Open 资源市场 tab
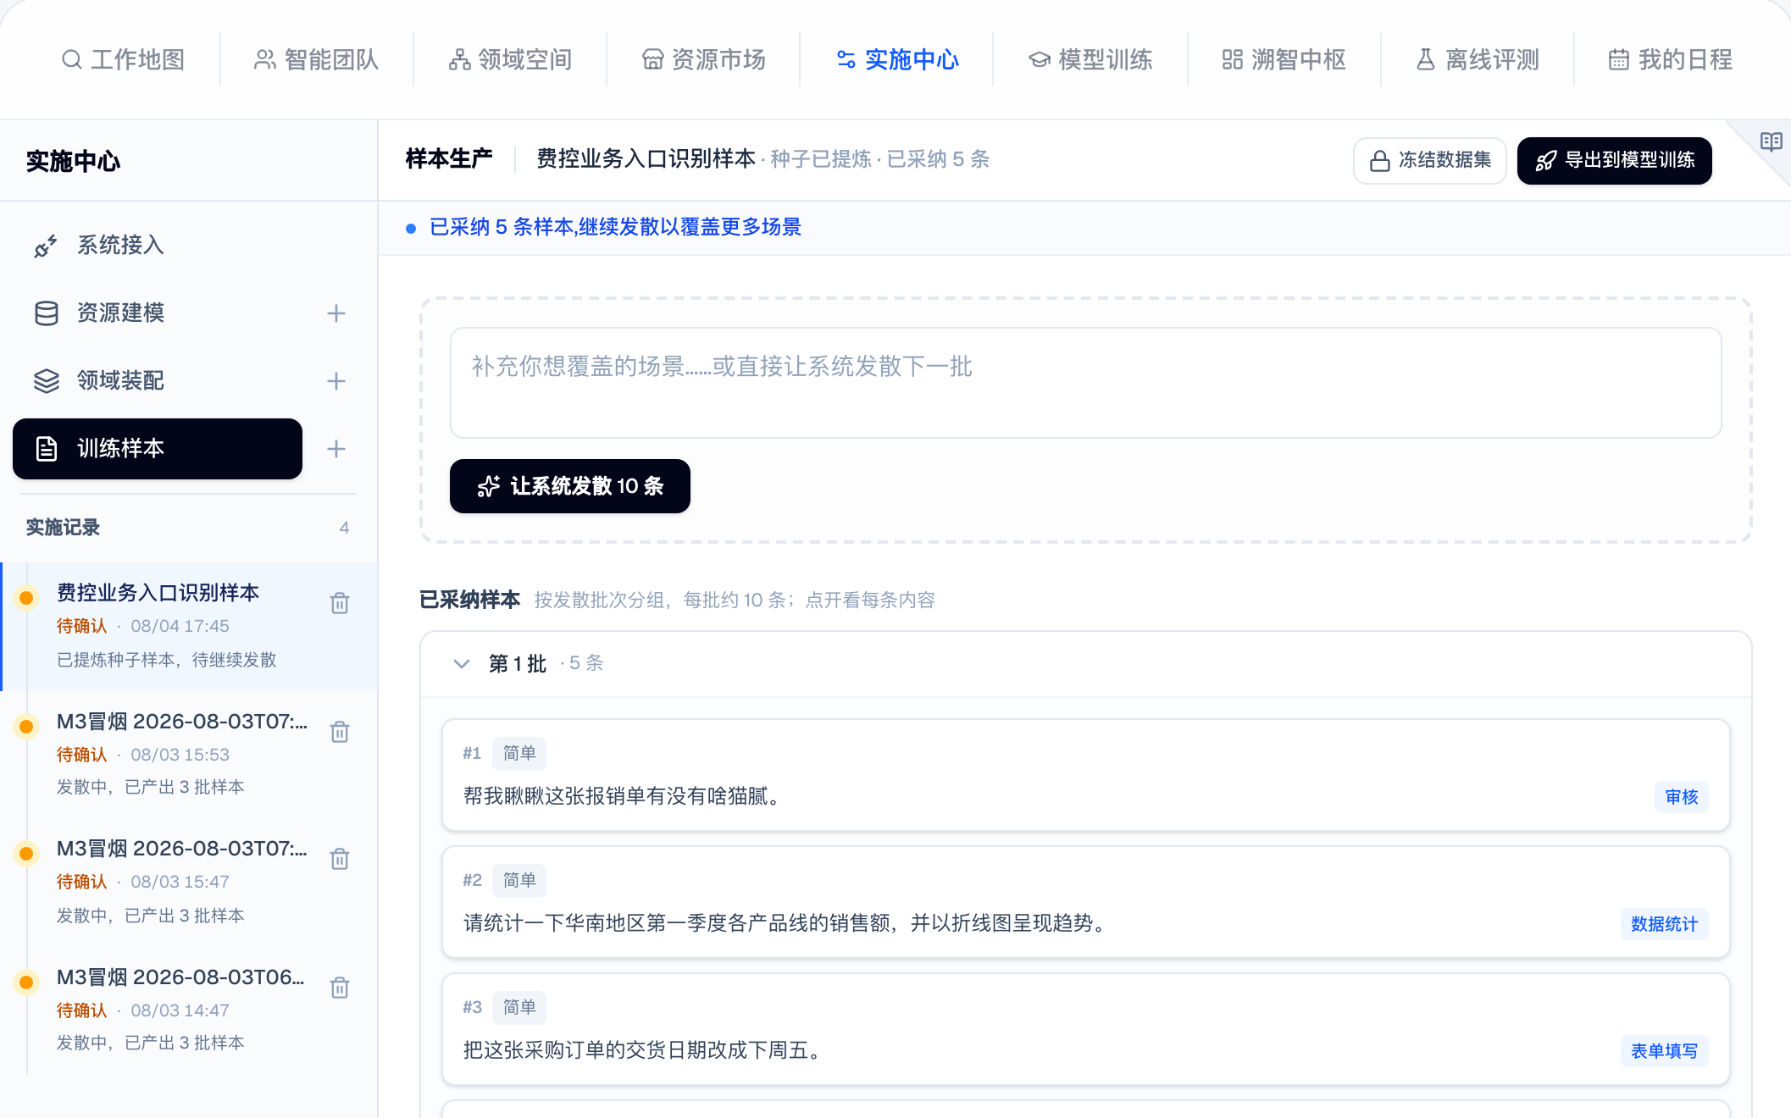 (x=703, y=59)
